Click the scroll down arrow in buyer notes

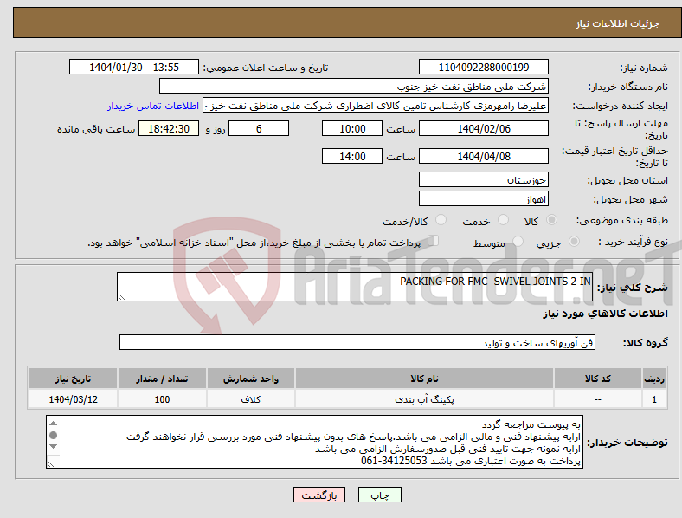pyautogui.click(x=53, y=447)
